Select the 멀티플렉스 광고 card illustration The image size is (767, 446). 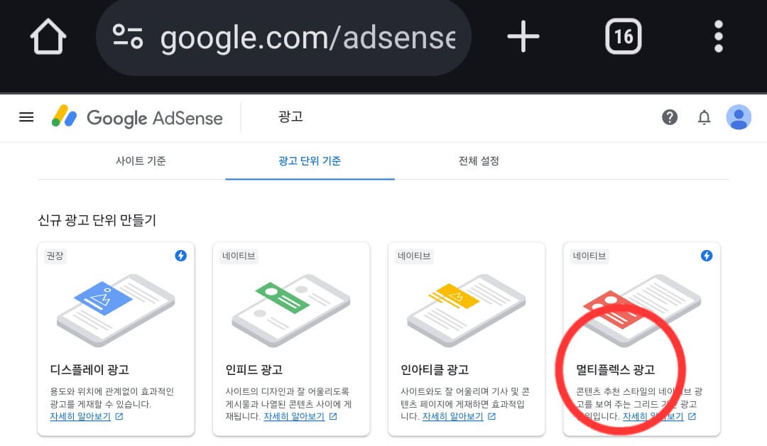641,310
